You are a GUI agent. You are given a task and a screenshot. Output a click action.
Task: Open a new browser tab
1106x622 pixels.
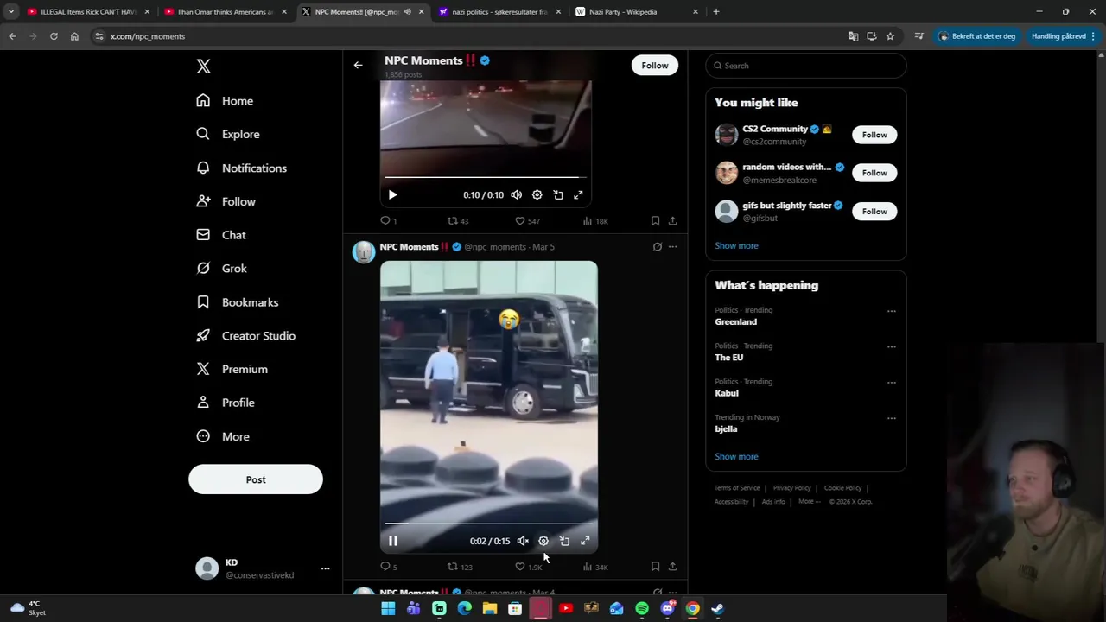(x=716, y=12)
